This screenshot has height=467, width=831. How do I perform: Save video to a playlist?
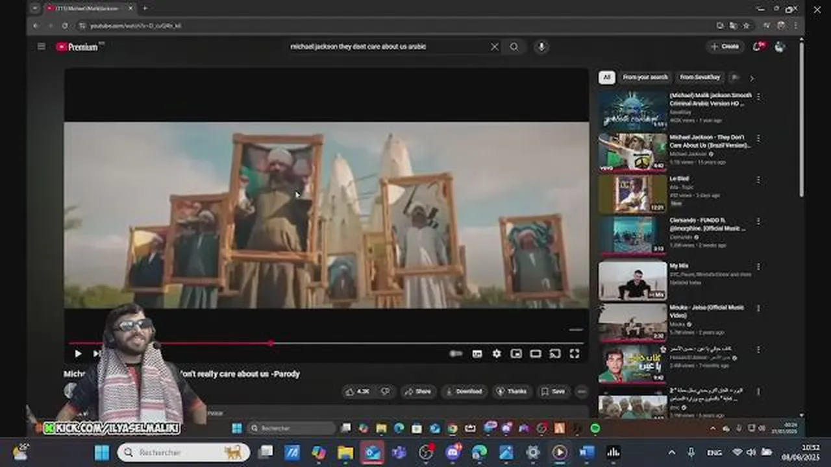point(553,391)
